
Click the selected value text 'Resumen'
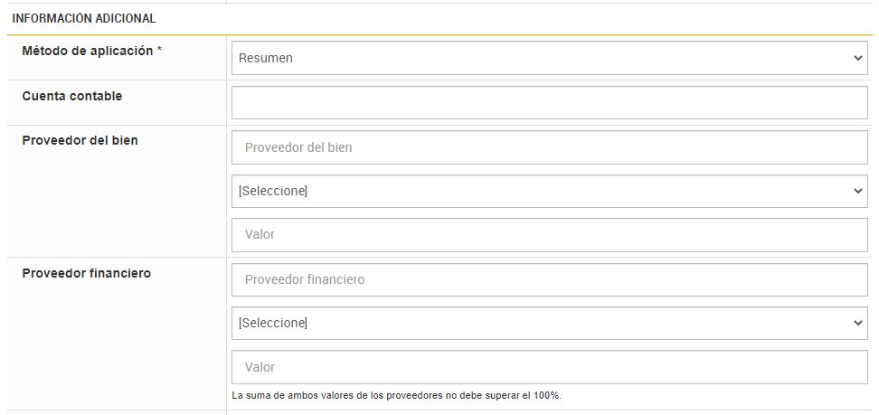coord(266,58)
